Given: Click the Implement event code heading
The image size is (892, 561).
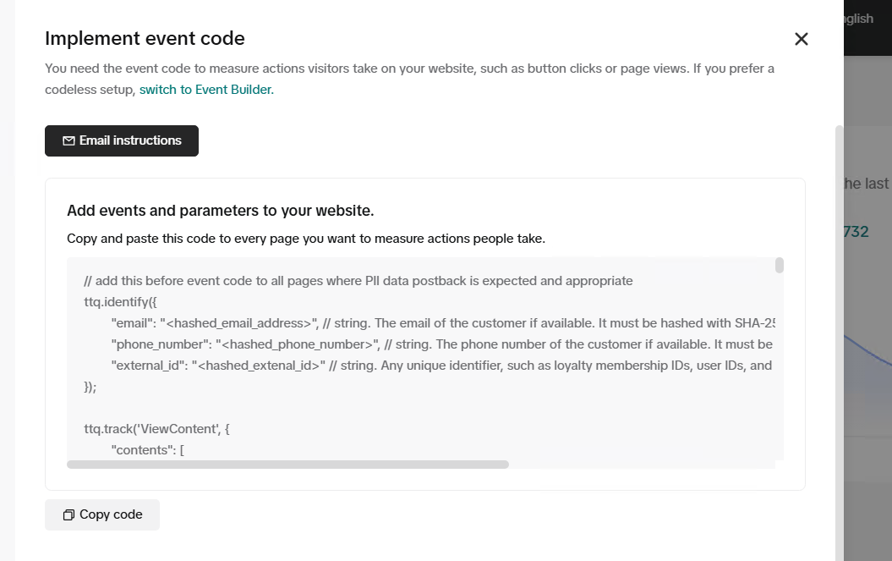Looking at the screenshot, I should pos(145,38).
